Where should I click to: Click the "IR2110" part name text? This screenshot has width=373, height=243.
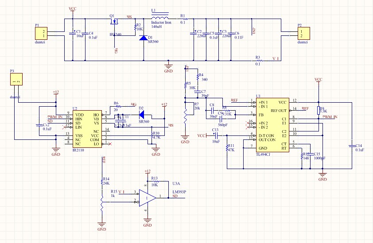click(78, 150)
